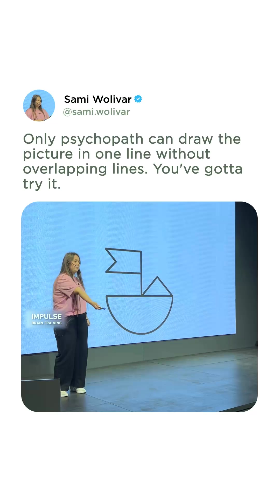Tap the IMPULSE logo watermark
The width and height of the screenshot is (280, 498).
(x=46, y=316)
